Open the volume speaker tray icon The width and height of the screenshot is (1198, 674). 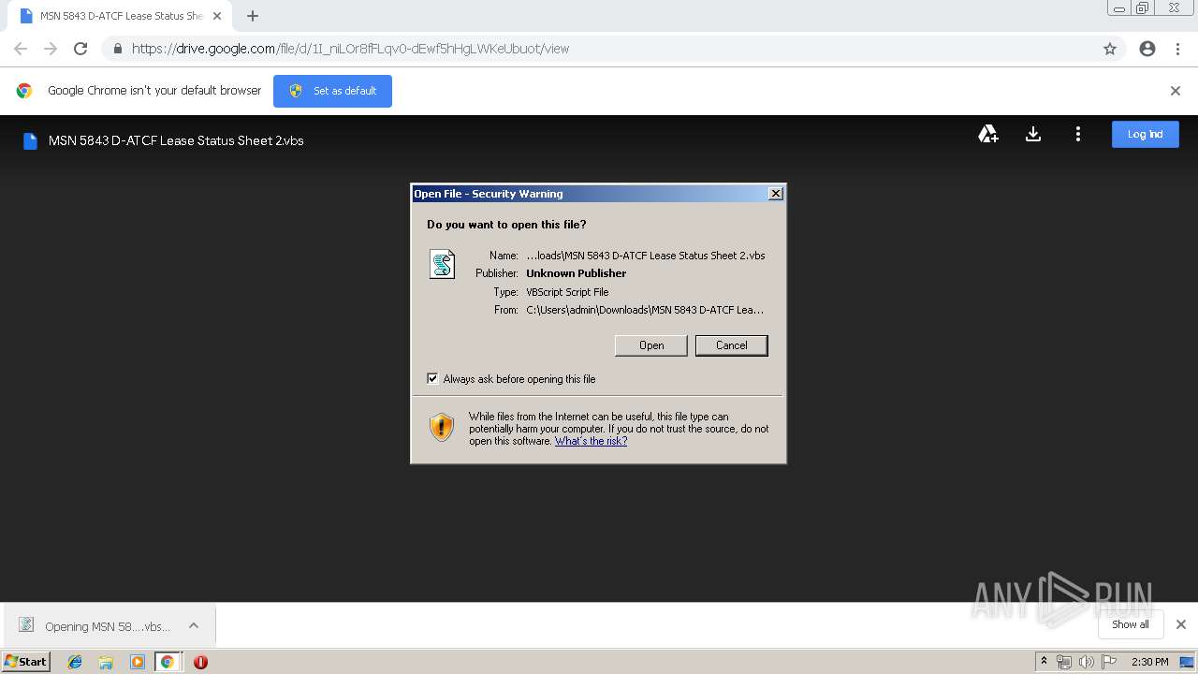pyautogui.click(x=1086, y=662)
